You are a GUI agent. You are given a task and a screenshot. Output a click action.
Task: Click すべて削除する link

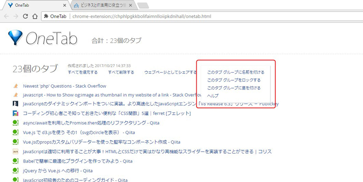pyautogui.click(x=121, y=72)
